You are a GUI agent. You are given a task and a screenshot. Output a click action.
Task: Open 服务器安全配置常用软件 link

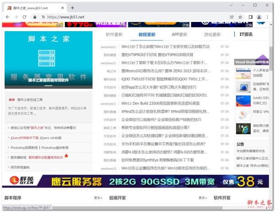coord(46,157)
